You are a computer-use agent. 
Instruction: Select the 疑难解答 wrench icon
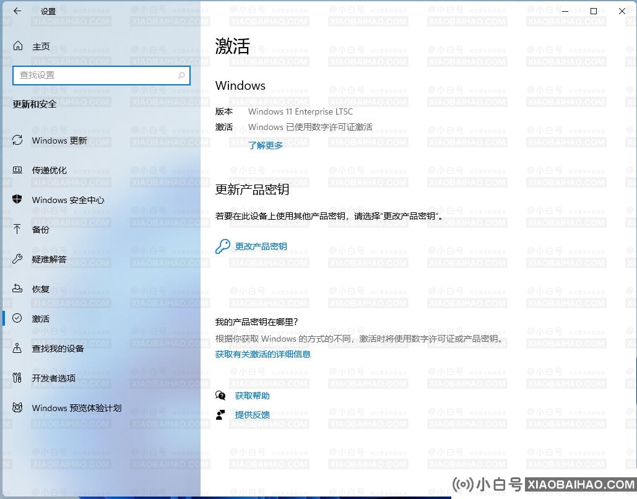(x=17, y=259)
